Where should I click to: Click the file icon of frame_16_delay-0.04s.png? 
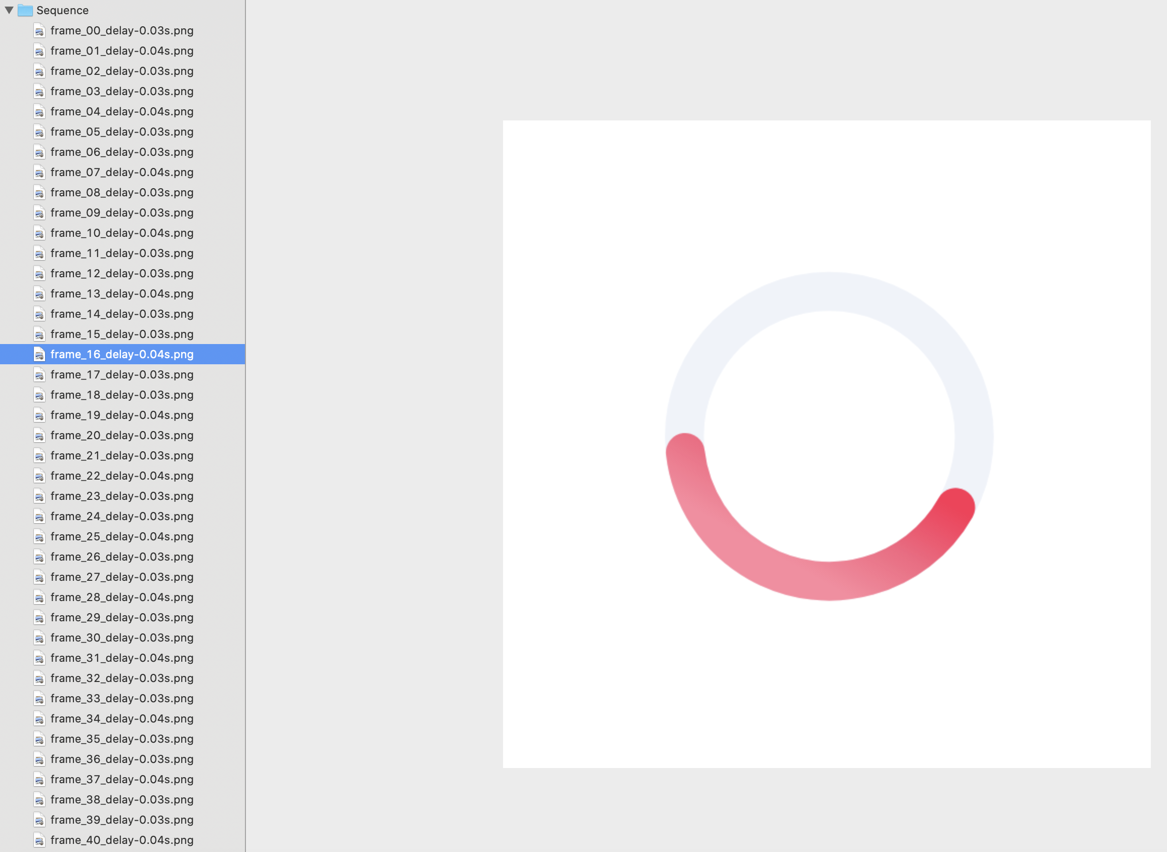point(39,354)
